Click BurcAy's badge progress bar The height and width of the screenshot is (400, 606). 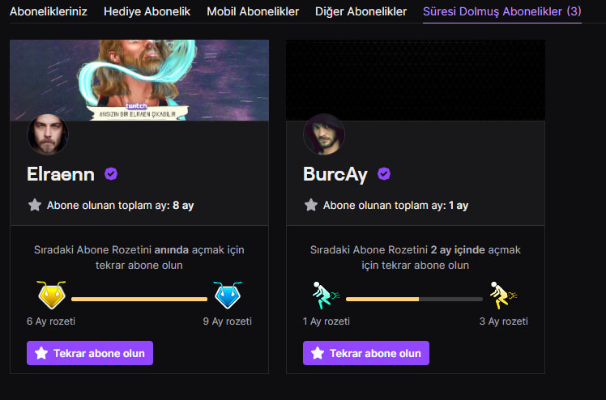pyautogui.click(x=414, y=299)
